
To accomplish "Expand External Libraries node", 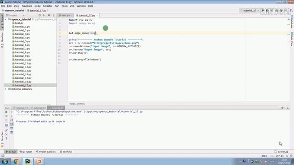I will click(x=6, y=89).
